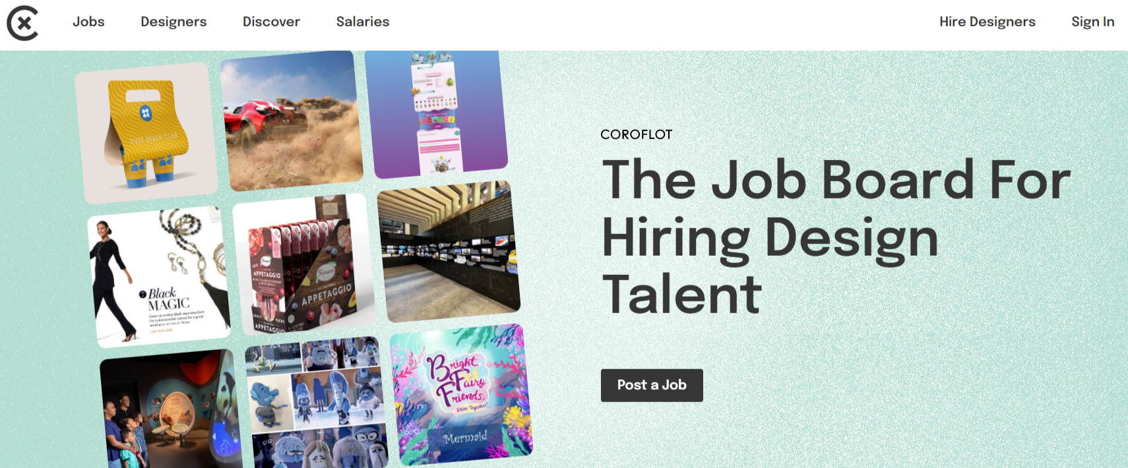This screenshot has width=1128, height=468.
Task: Go to the Designers page
Action: 173,22
